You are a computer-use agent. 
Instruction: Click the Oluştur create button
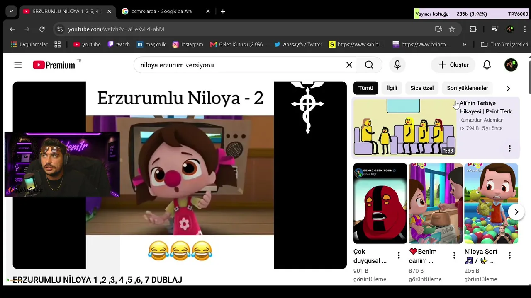(x=453, y=65)
